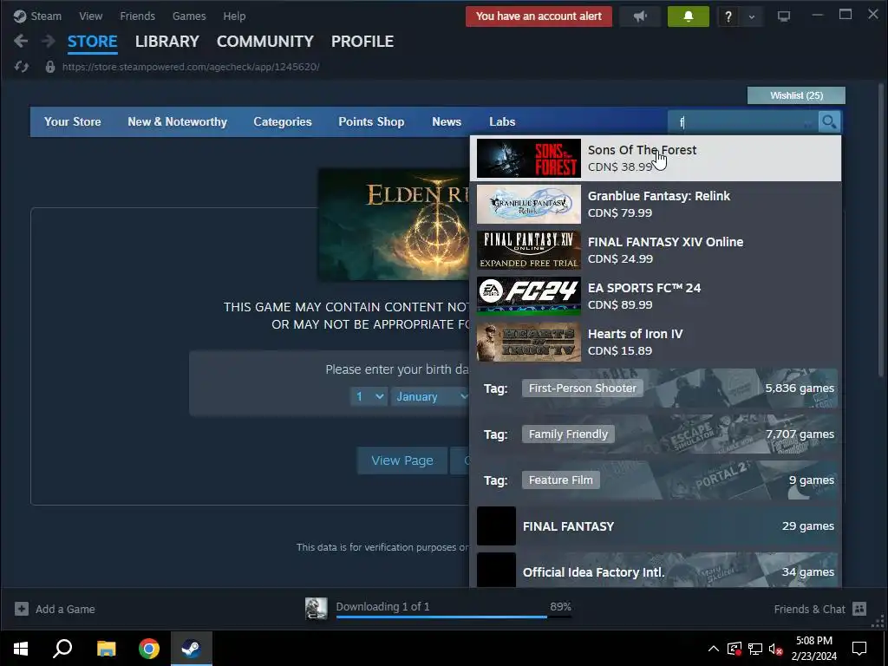Click the plus icon beside Add a Game
888x666 pixels.
[22, 609]
